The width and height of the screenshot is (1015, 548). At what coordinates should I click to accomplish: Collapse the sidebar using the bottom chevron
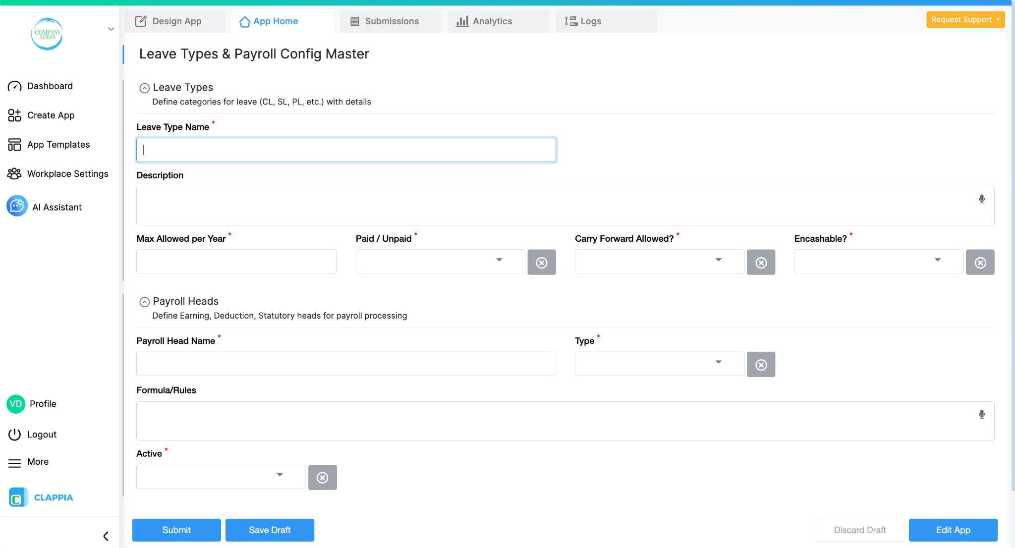105,536
